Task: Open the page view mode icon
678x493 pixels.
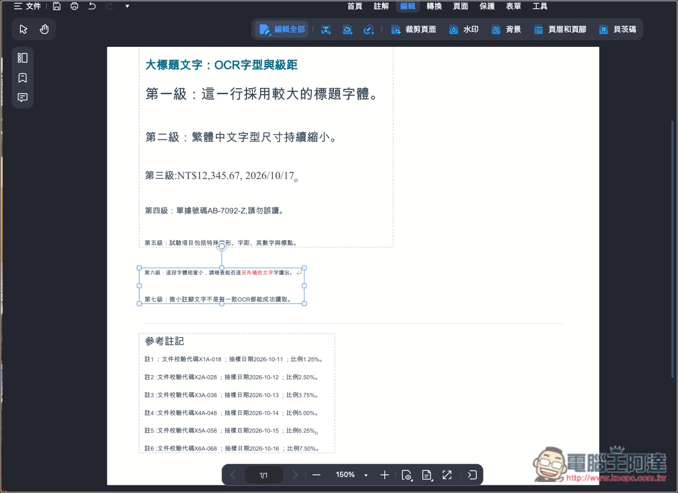Action: (407, 475)
